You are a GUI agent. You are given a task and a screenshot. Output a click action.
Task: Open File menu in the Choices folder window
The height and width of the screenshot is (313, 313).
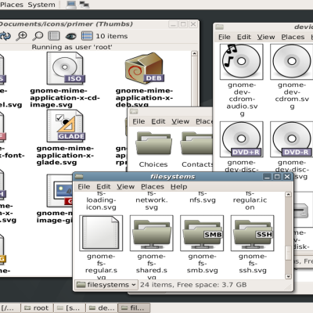coord(139,121)
